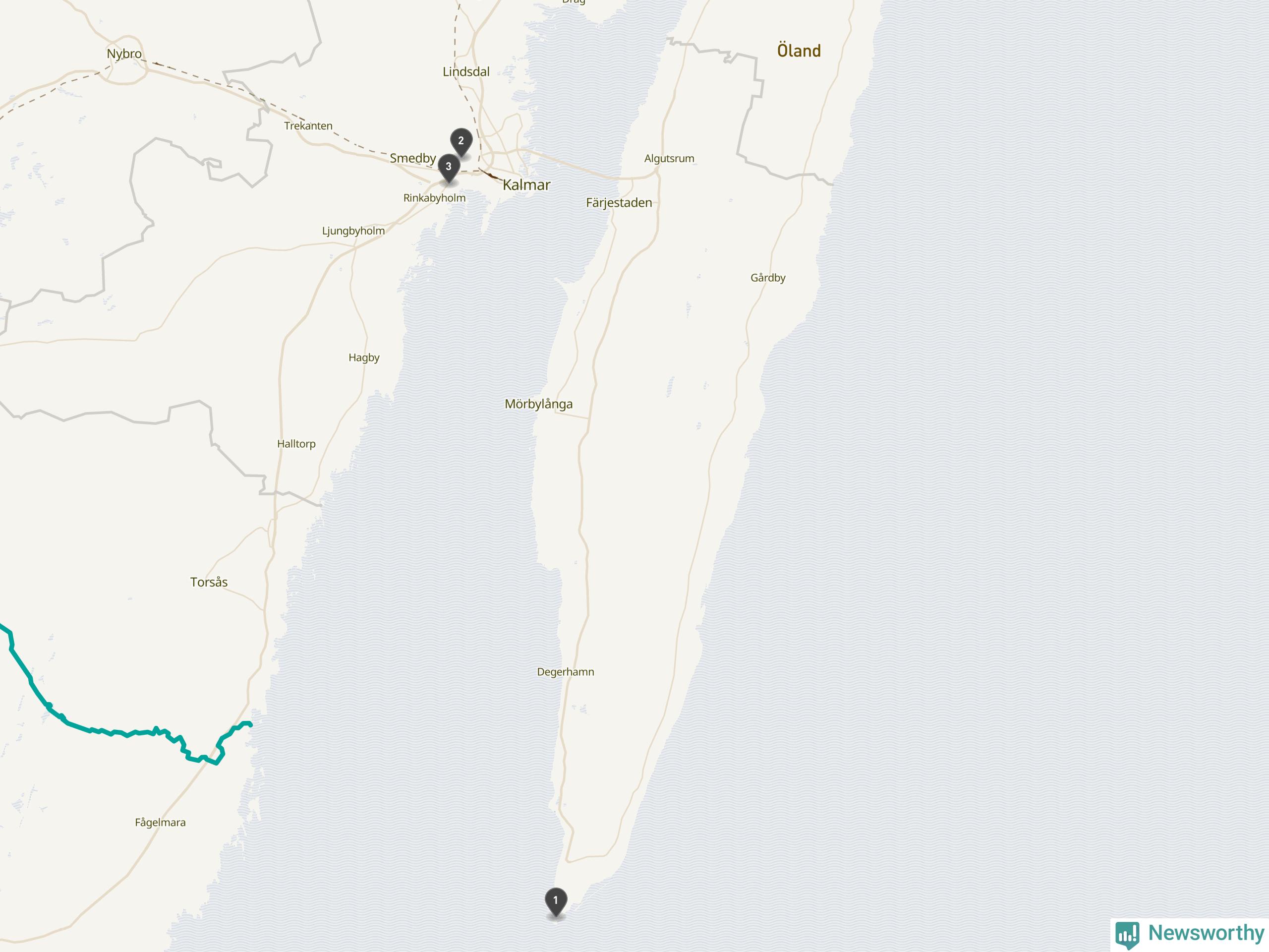
Task: Select the Fågelmara label
Action: click(160, 822)
